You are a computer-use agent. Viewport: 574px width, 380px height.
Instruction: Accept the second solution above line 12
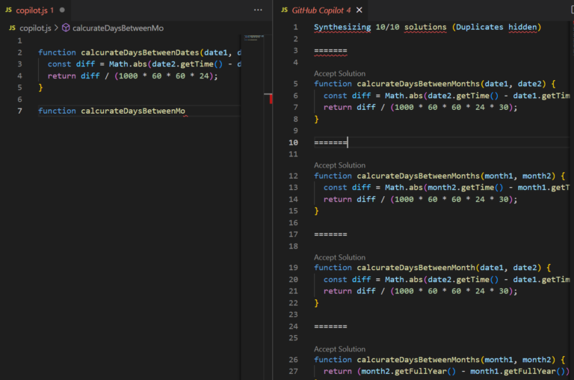click(x=339, y=165)
